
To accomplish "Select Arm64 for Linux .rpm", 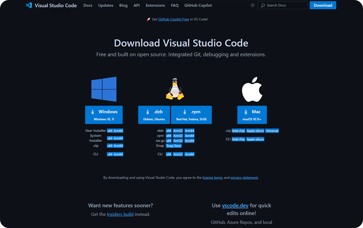I will 190,136.
